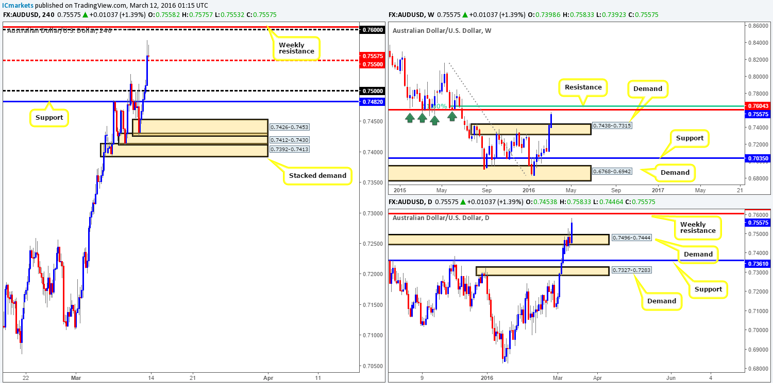Select the 0.74820 blue price tag
773x383 pixels.
(373, 102)
